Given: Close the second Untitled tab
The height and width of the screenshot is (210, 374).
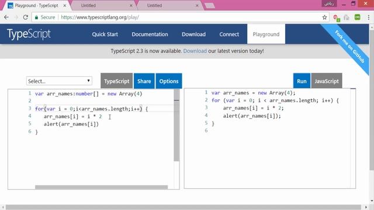Looking at the screenshot, I should (197, 5).
